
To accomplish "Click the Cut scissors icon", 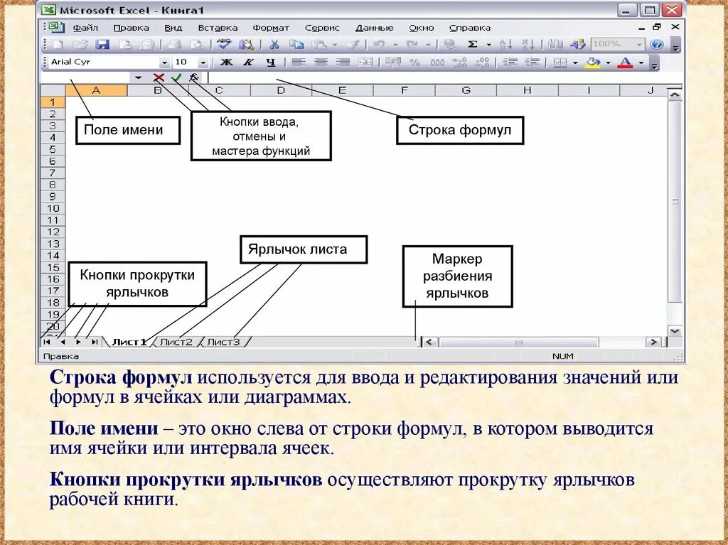I will pos(274,45).
